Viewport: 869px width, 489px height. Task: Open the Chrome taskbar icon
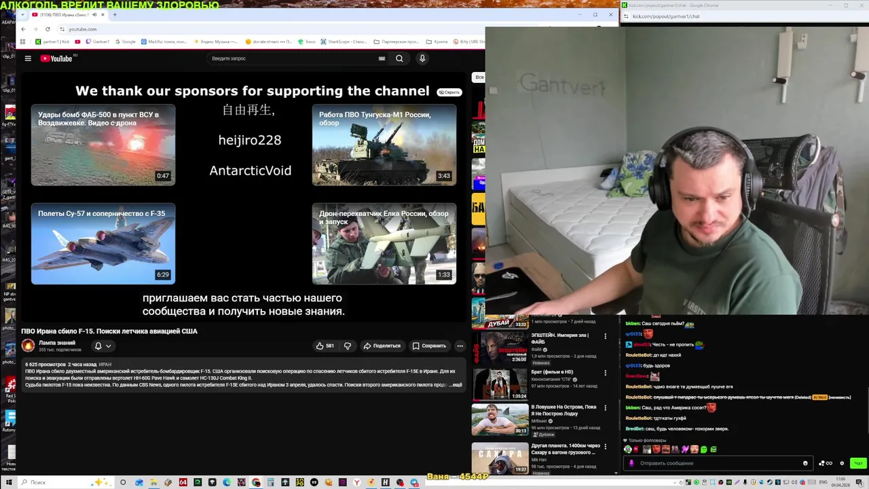(x=256, y=482)
